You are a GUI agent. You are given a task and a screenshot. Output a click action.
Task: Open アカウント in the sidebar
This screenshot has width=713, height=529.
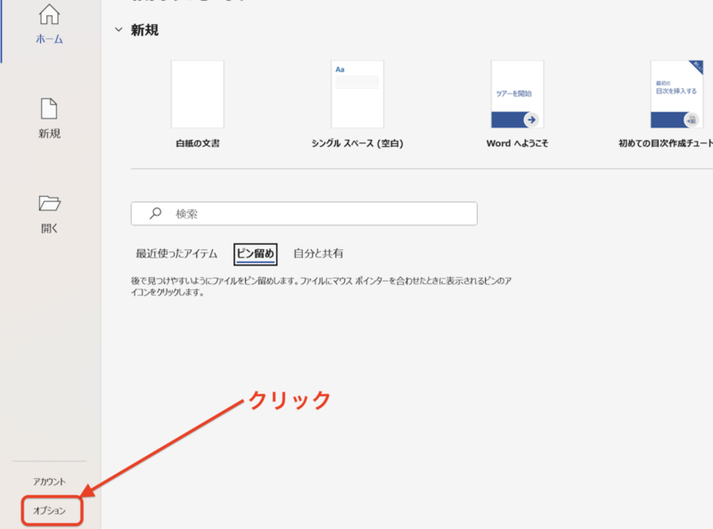(49, 482)
